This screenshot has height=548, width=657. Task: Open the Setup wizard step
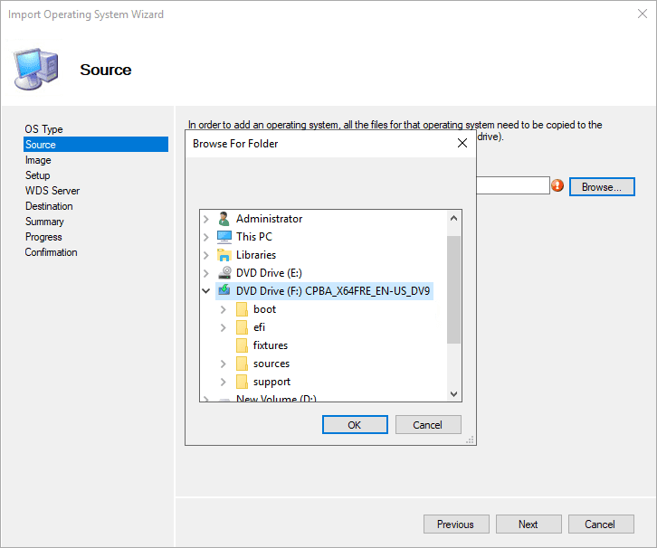[x=37, y=175]
